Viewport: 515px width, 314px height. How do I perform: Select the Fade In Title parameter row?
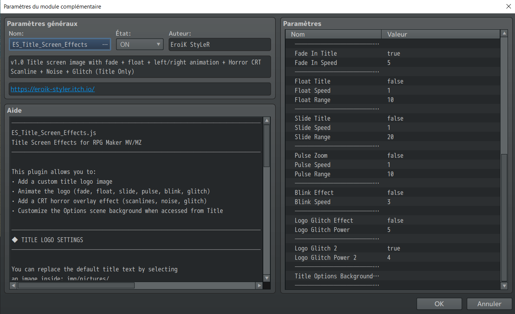393,53
